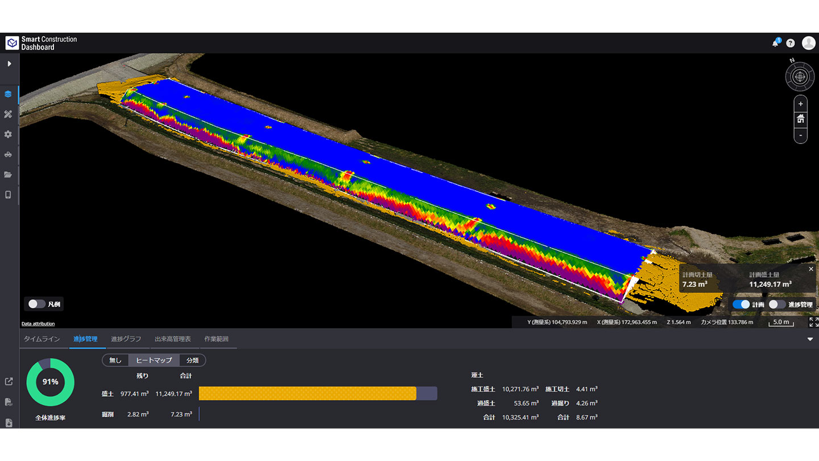Select the 分類 display mode button
This screenshot has height=461, width=819.
[192, 360]
